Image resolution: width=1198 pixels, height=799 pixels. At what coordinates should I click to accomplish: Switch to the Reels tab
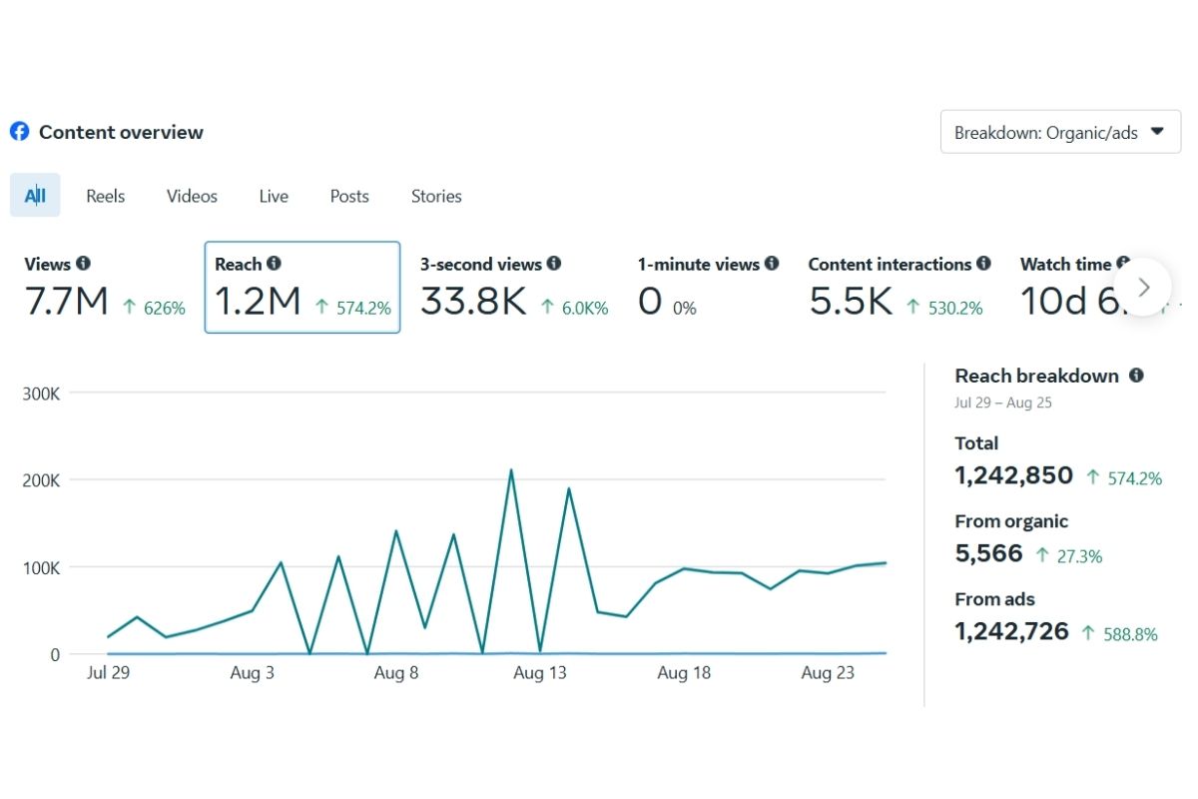point(105,196)
